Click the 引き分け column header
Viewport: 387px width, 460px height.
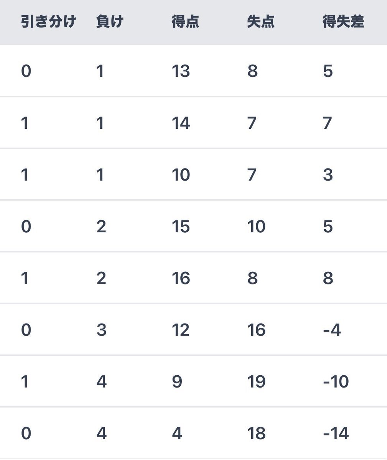tap(48, 21)
